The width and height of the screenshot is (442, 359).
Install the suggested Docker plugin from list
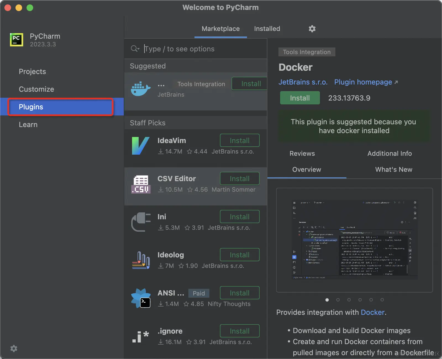pos(250,84)
